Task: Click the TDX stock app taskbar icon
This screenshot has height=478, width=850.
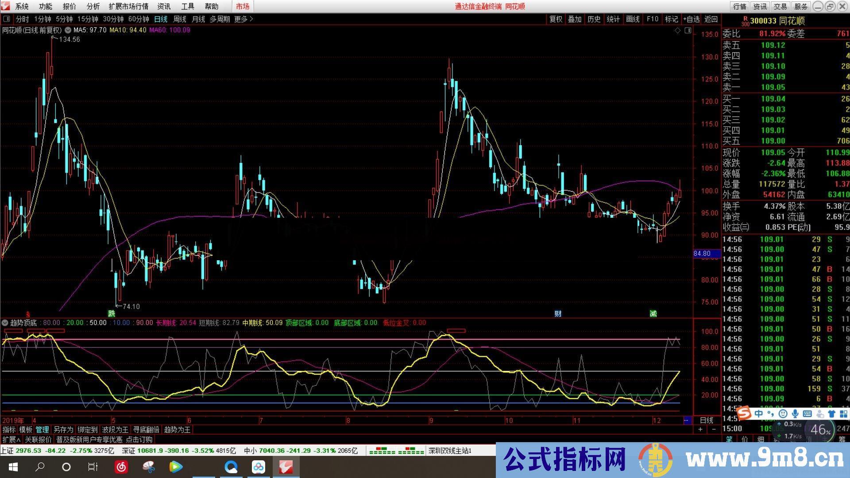Action: click(x=286, y=467)
